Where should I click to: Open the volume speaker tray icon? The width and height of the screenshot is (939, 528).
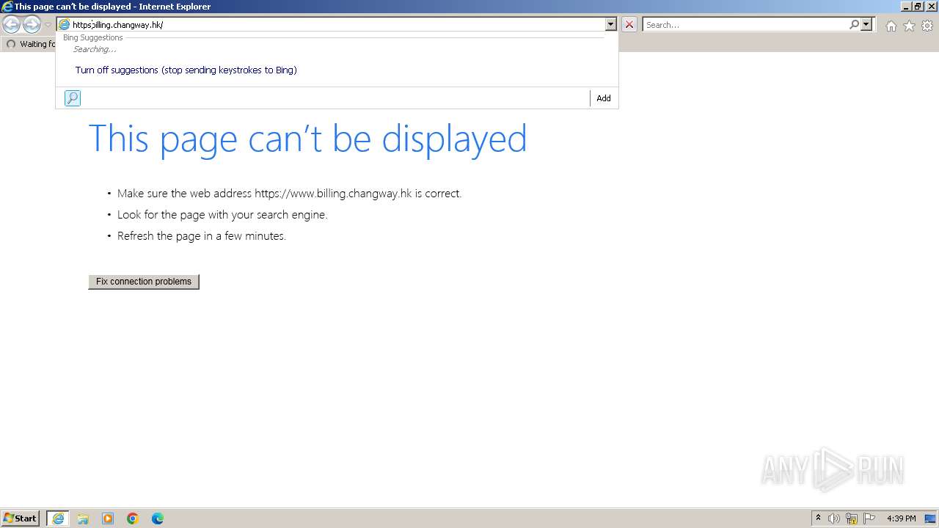click(834, 518)
